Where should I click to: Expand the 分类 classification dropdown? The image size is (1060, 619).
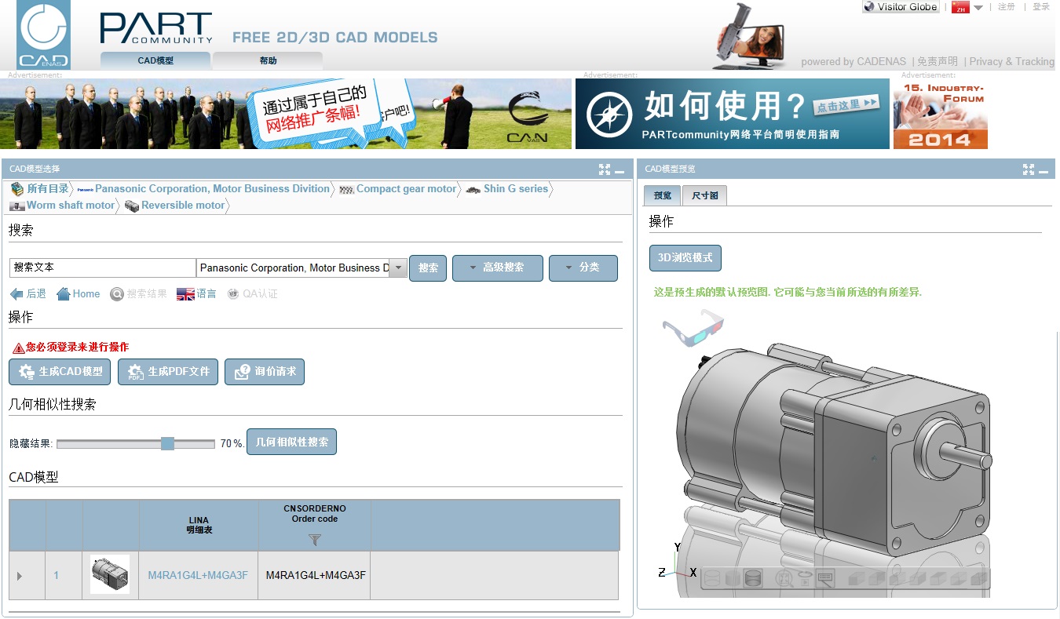pyautogui.click(x=583, y=268)
